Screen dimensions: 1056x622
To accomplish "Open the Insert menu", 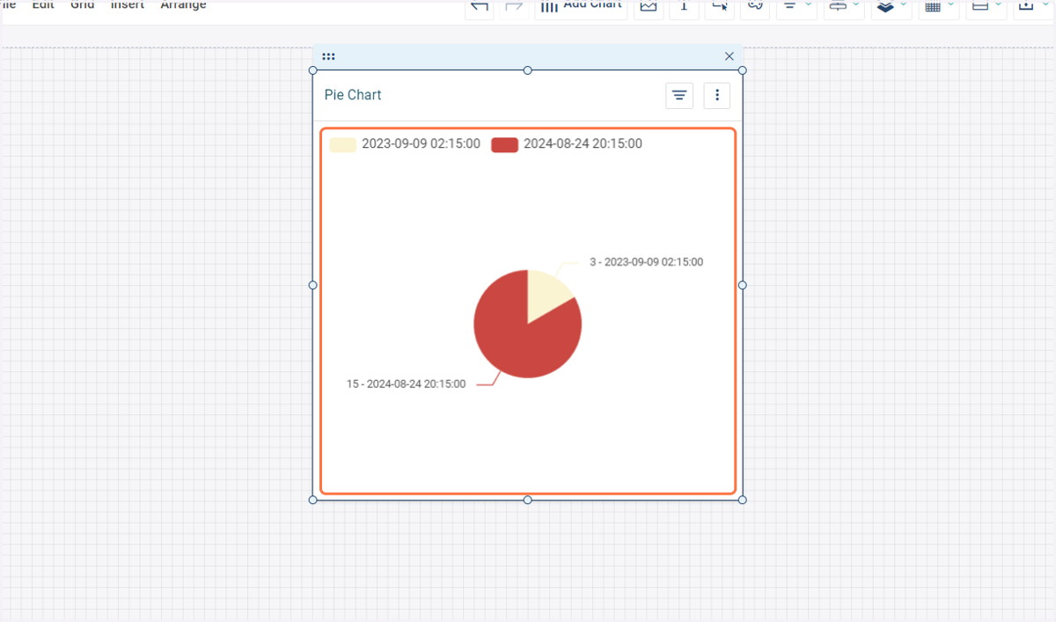I will (x=128, y=4).
